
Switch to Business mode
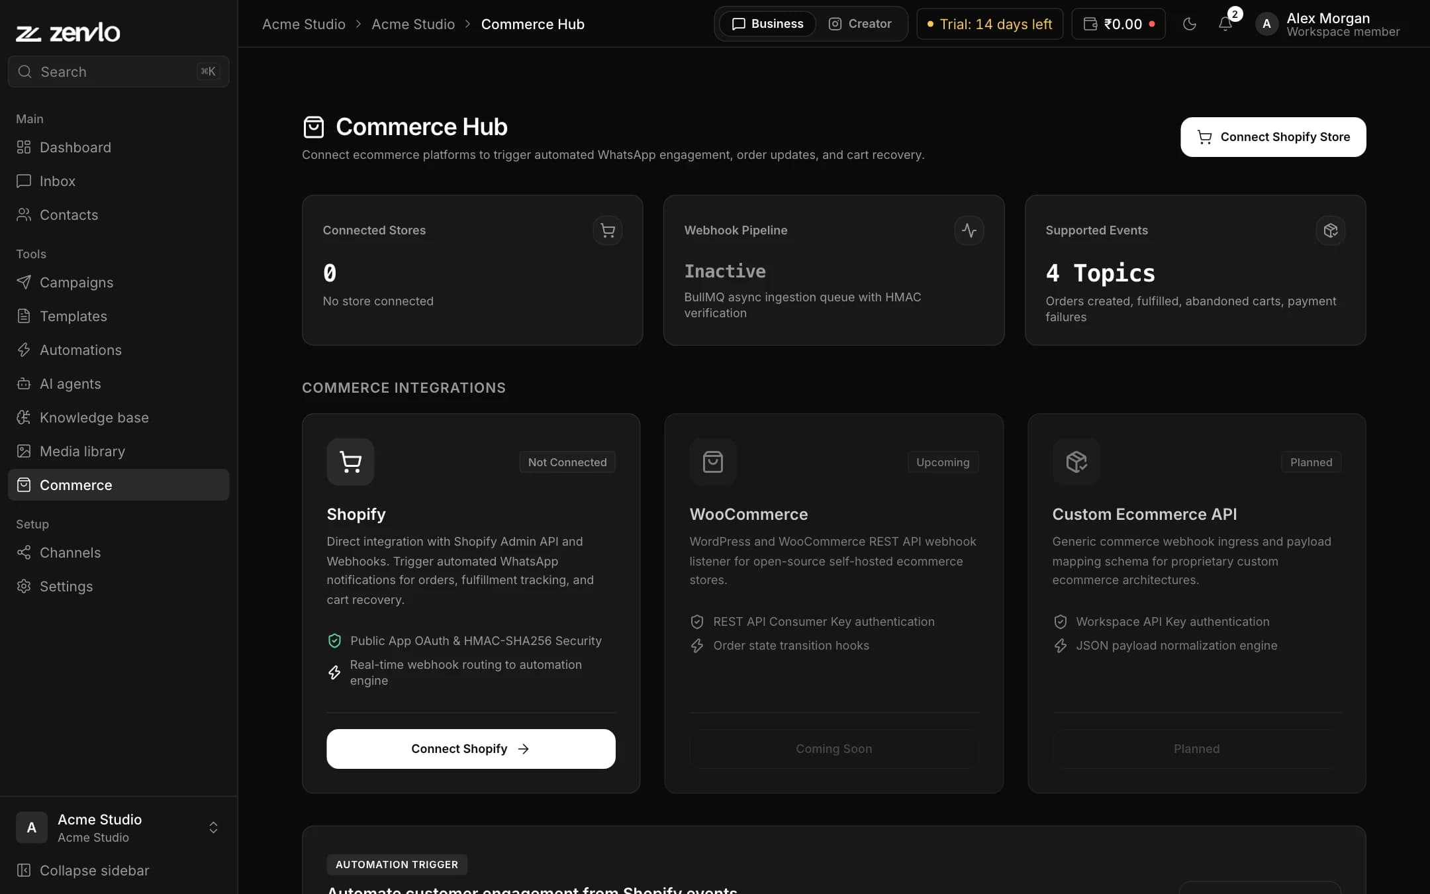pos(767,24)
